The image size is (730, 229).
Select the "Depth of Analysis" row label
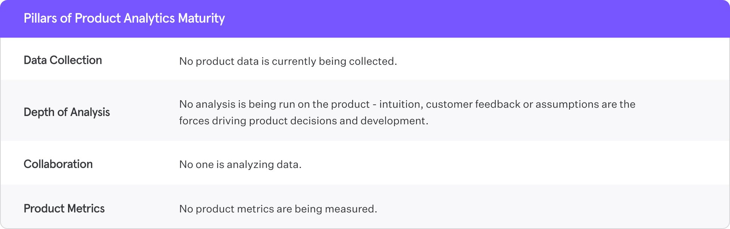67,112
